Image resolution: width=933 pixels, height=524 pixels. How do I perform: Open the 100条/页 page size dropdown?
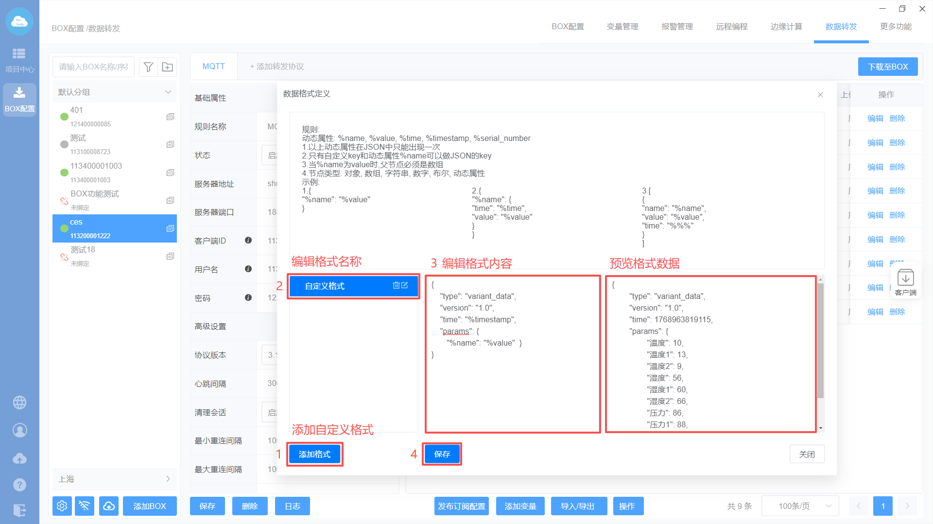point(800,506)
